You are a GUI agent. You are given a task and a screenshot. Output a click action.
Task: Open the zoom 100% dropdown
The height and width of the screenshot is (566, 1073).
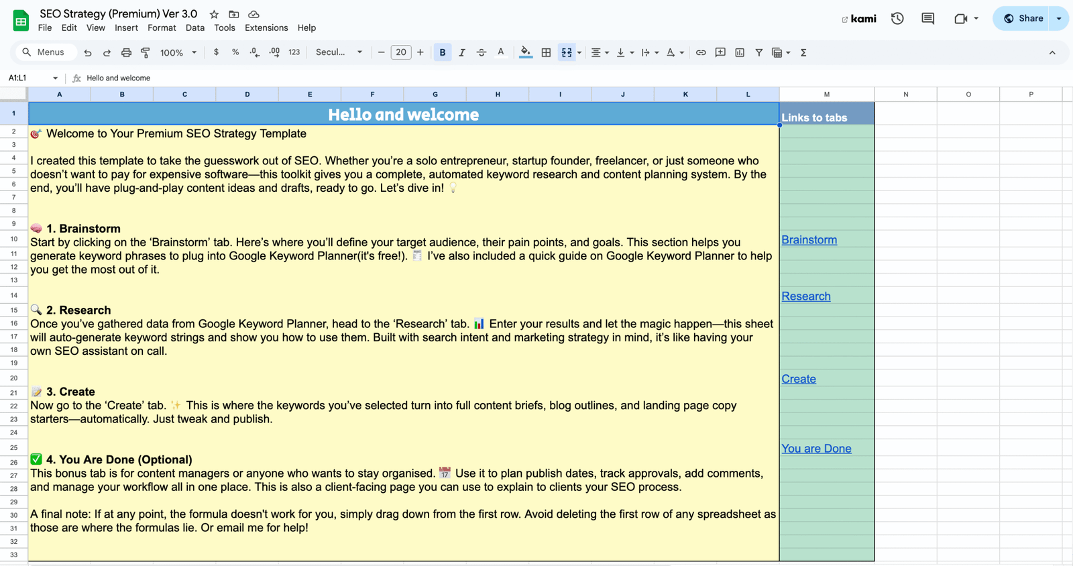178,52
